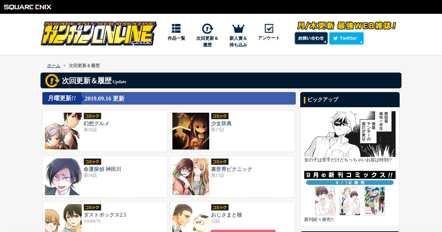Open the 幻想グルメ cover thumbnail
442x232 pixels.
tap(63, 131)
